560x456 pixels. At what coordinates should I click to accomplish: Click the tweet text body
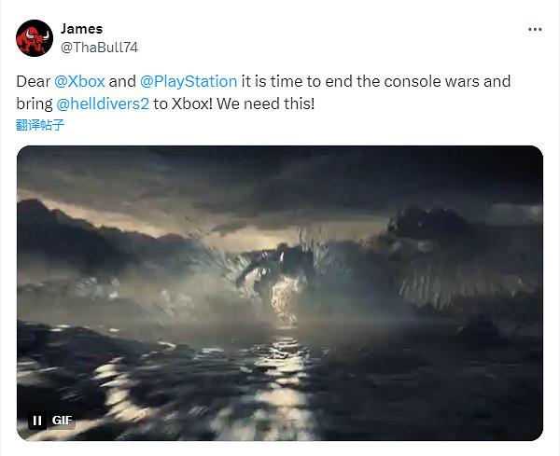coord(263,92)
